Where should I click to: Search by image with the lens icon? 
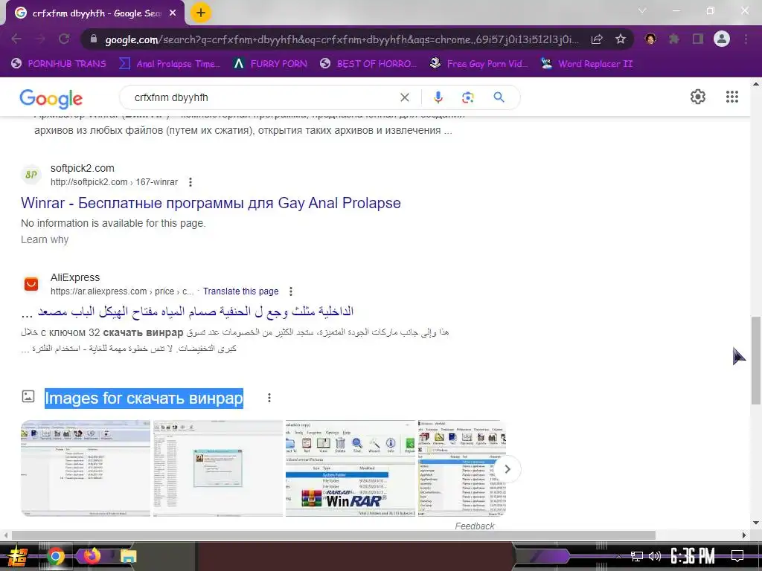click(467, 97)
